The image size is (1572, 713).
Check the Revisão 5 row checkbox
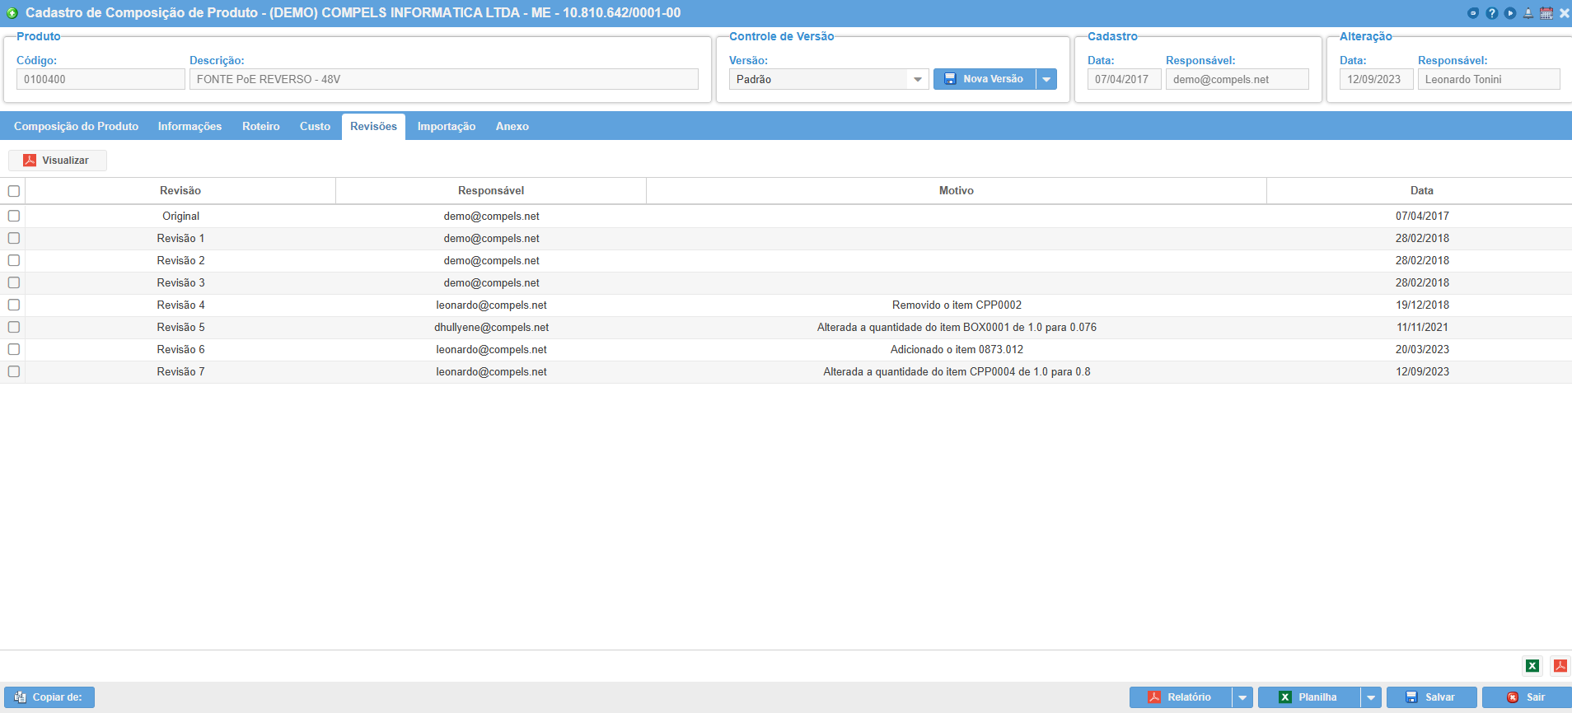pos(14,327)
